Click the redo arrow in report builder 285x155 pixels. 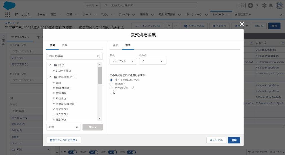175,26
